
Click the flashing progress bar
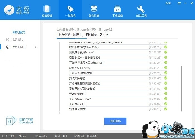(117, 39)
